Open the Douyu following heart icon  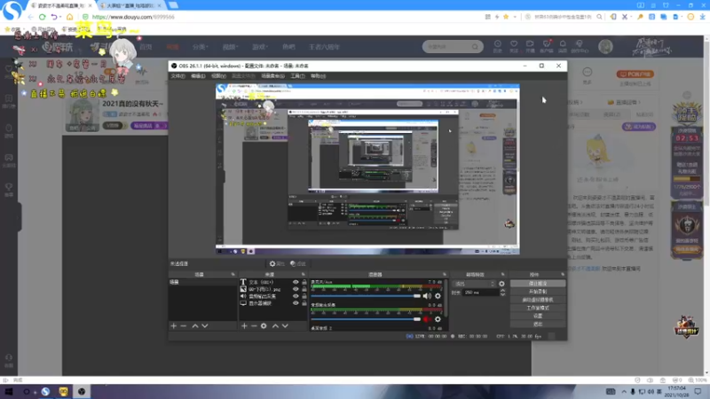coord(514,46)
